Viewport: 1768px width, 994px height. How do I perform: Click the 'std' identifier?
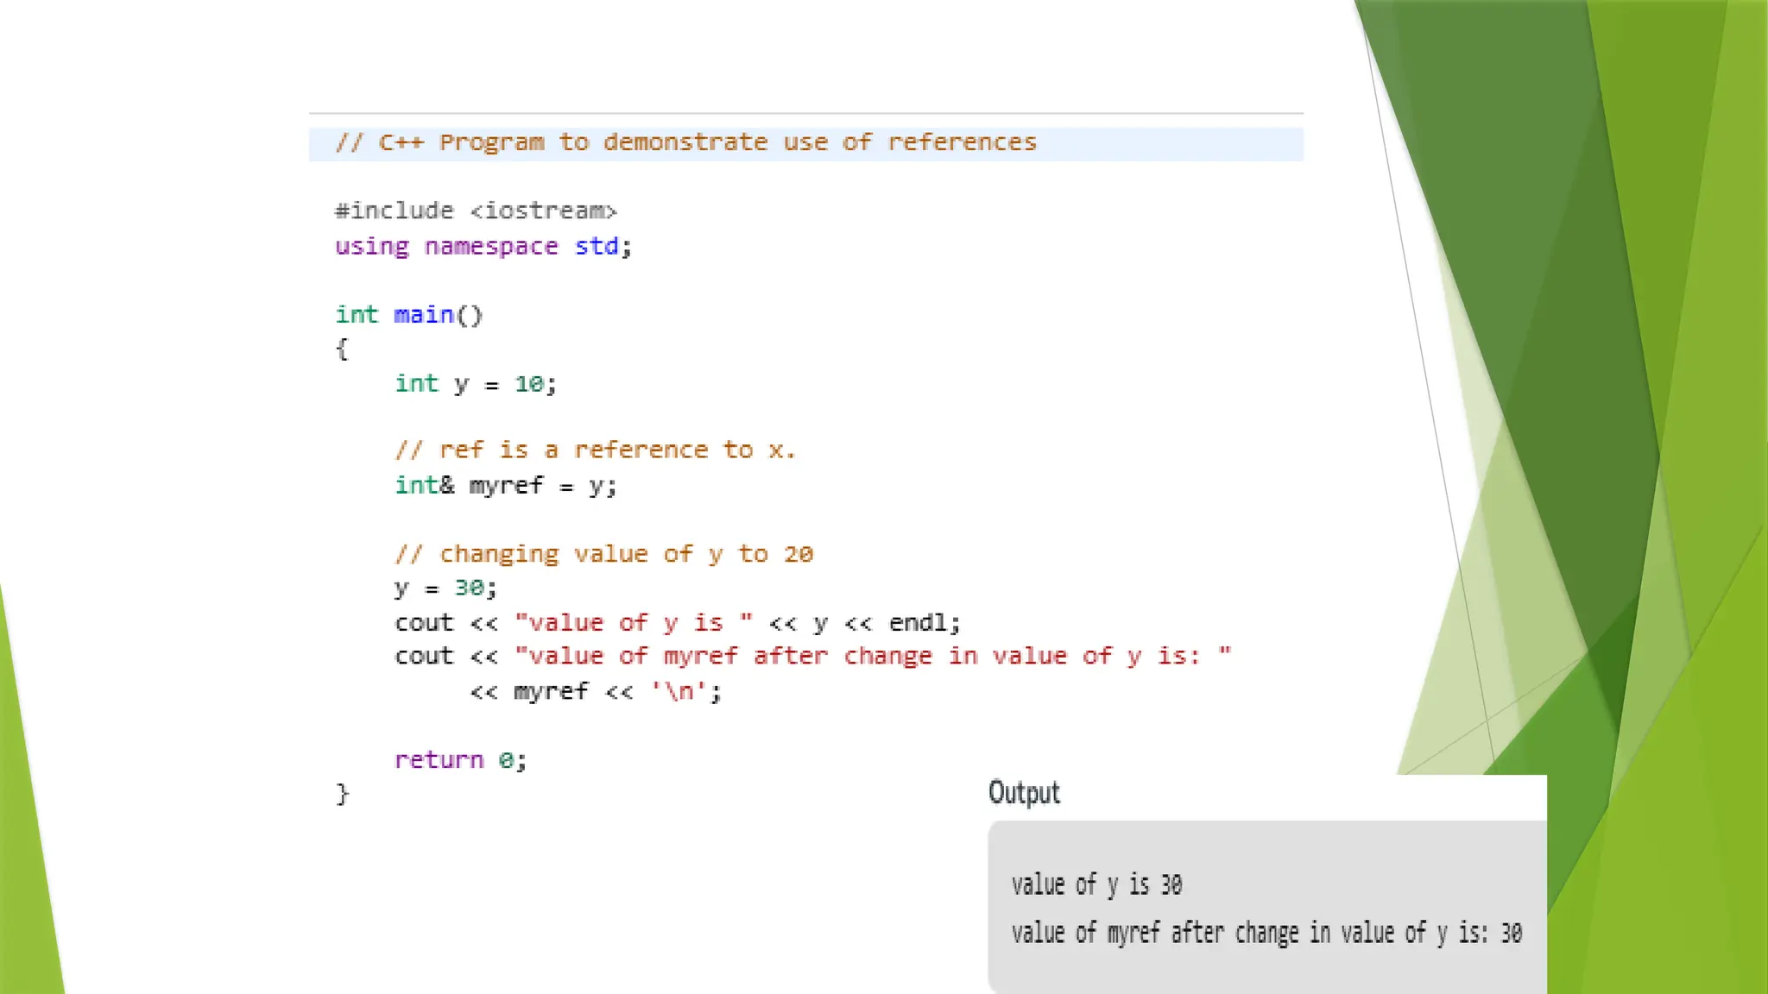[597, 247]
